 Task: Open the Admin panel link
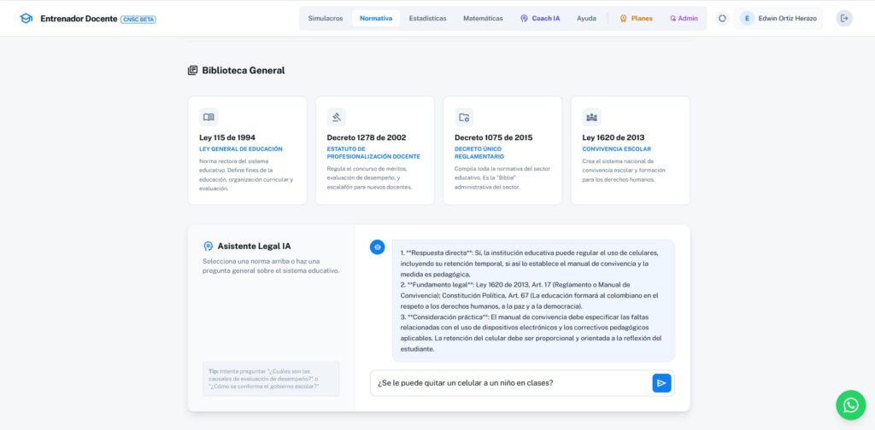pos(684,18)
